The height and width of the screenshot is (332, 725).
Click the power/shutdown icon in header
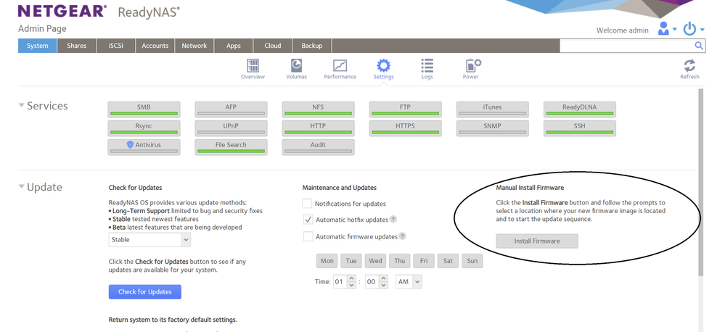689,29
